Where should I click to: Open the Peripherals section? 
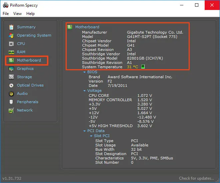tap(28, 102)
